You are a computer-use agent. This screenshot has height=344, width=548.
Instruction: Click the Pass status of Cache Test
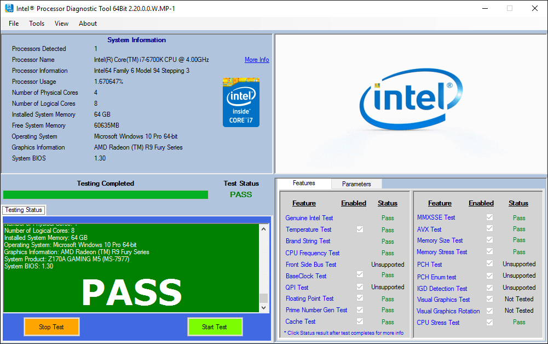tap(388, 322)
